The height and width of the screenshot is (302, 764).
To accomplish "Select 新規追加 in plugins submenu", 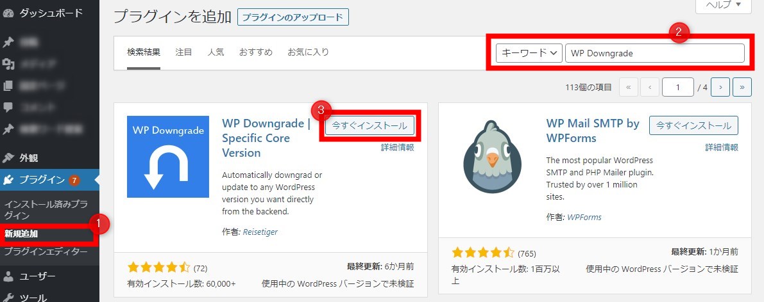I will pyautogui.click(x=21, y=234).
